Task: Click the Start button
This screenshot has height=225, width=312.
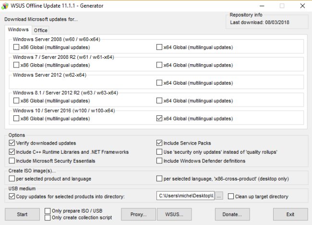Action: coord(22,214)
